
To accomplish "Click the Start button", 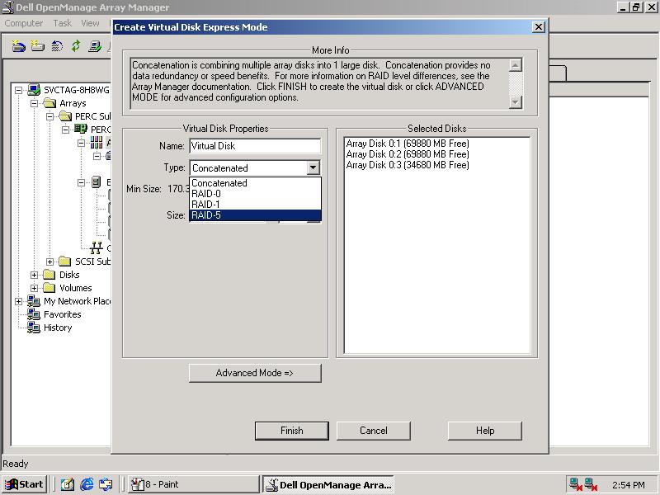I will 25,484.
